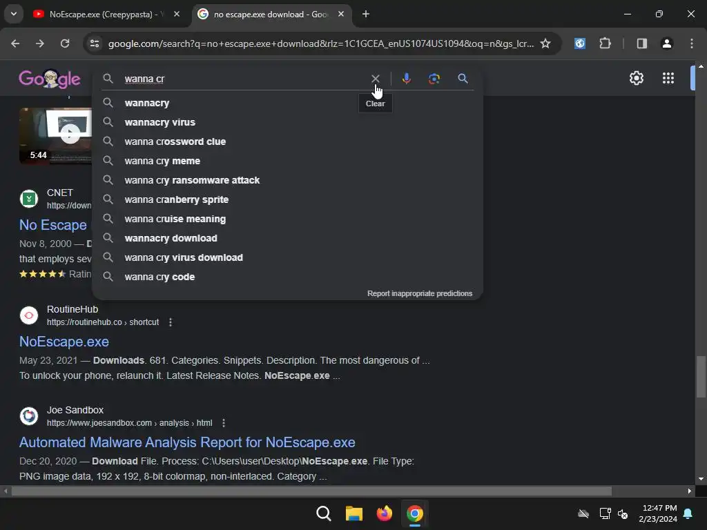Click the horizontal scrollbar thumb
This screenshot has width=707, height=530.
pyautogui.click(x=311, y=491)
